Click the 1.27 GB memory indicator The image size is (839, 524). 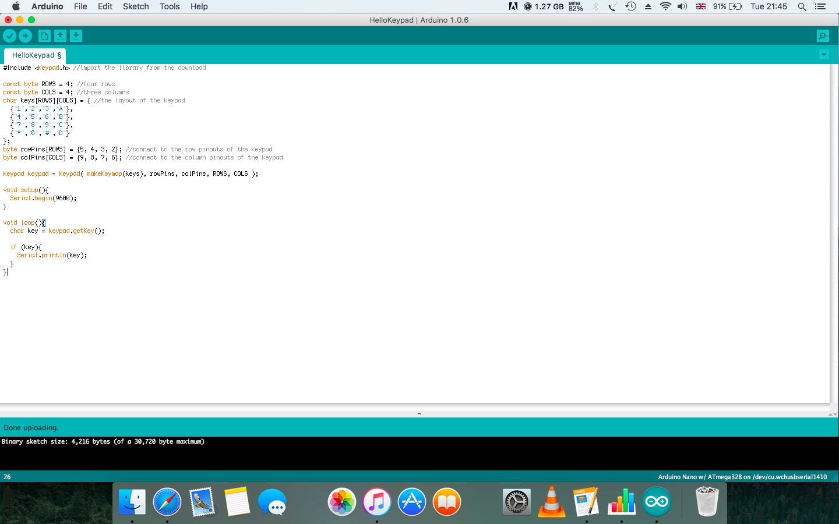pyautogui.click(x=544, y=6)
